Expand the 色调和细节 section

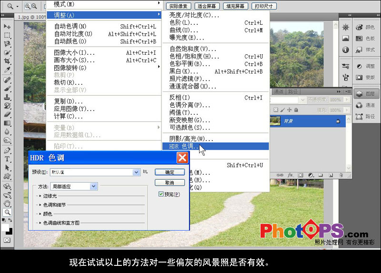[x=40, y=205]
